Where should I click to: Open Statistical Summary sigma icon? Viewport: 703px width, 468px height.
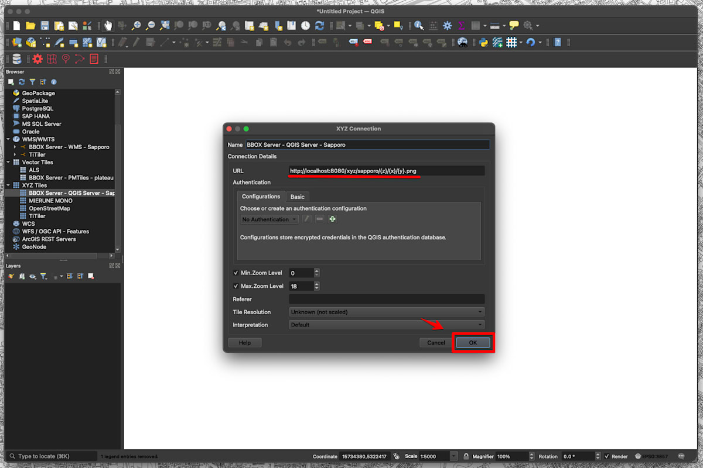coord(461,26)
